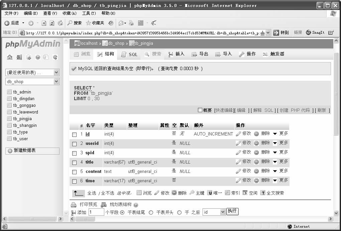Click the log out icon in sidebar
Screen dimensions: 341x231
point(19,57)
